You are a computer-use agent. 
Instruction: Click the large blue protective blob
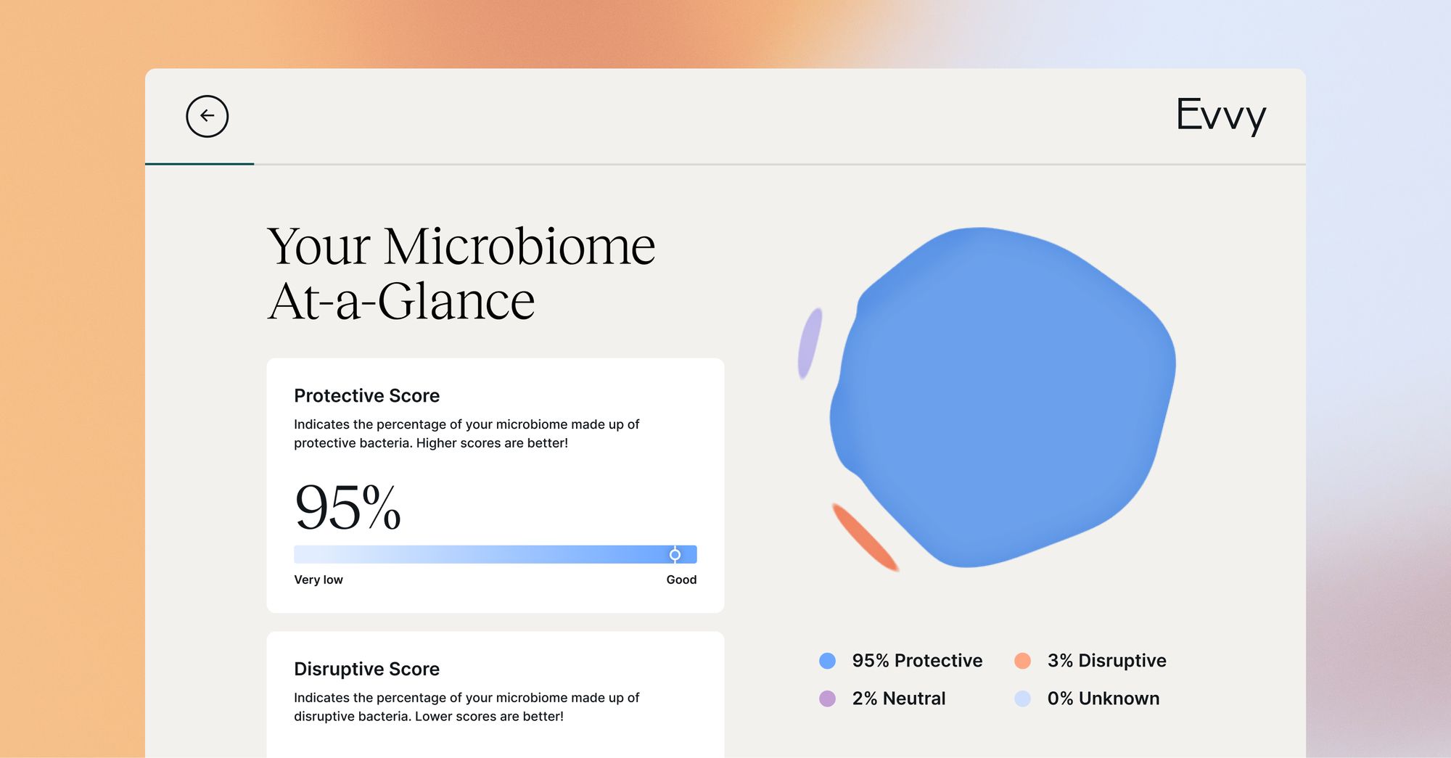coord(1003,397)
